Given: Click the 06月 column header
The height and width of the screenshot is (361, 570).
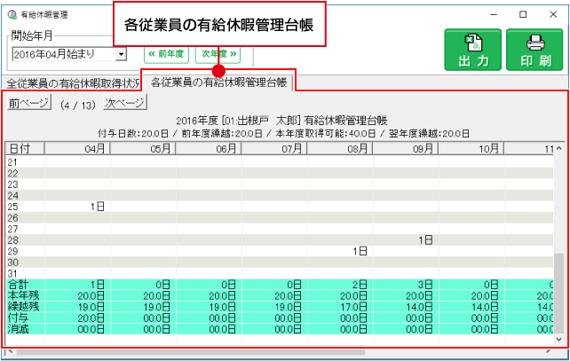Looking at the screenshot, I should 209,148.
